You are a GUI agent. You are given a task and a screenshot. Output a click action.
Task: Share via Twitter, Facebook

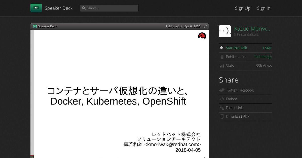(x=240, y=90)
